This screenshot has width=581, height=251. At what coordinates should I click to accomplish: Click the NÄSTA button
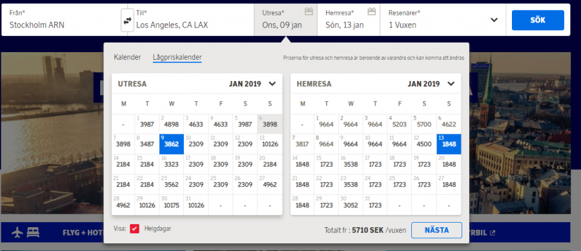[436, 230]
